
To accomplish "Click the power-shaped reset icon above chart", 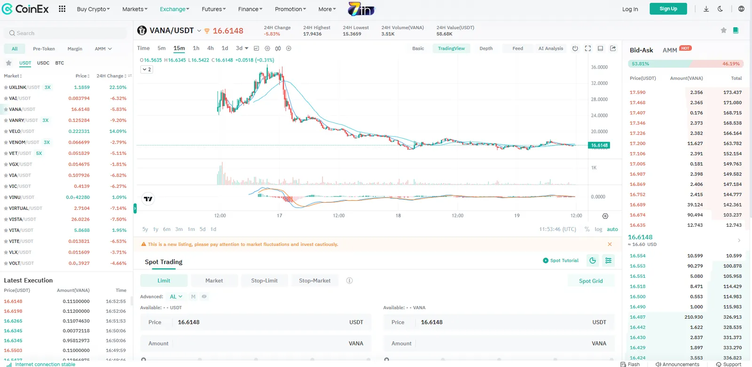I will (575, 48).
